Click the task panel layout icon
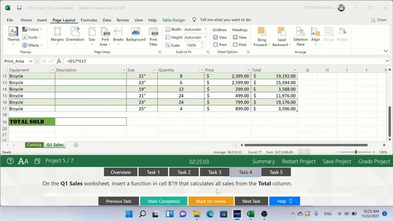The height and width of the screenshot is (221, 393). [x=37, y=161]
